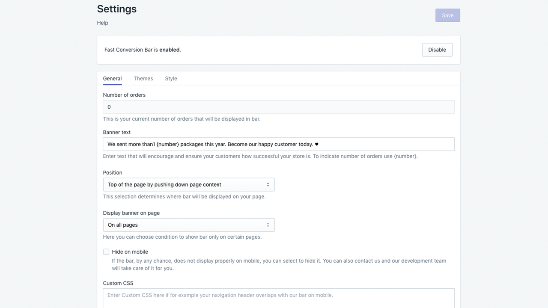Click the 'Banner text' label

(x=117, y=132)
